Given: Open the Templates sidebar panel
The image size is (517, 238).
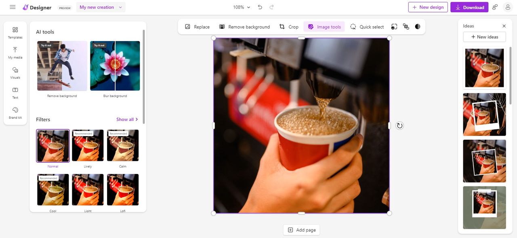Looking at the screenshot, I should tap(15, 33).
